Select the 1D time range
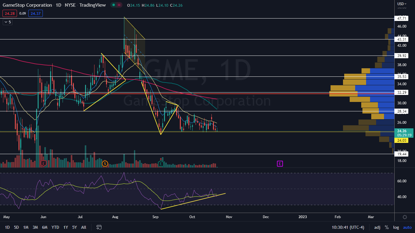The height and width of the screenshot is (233, 415). [7, 227]
